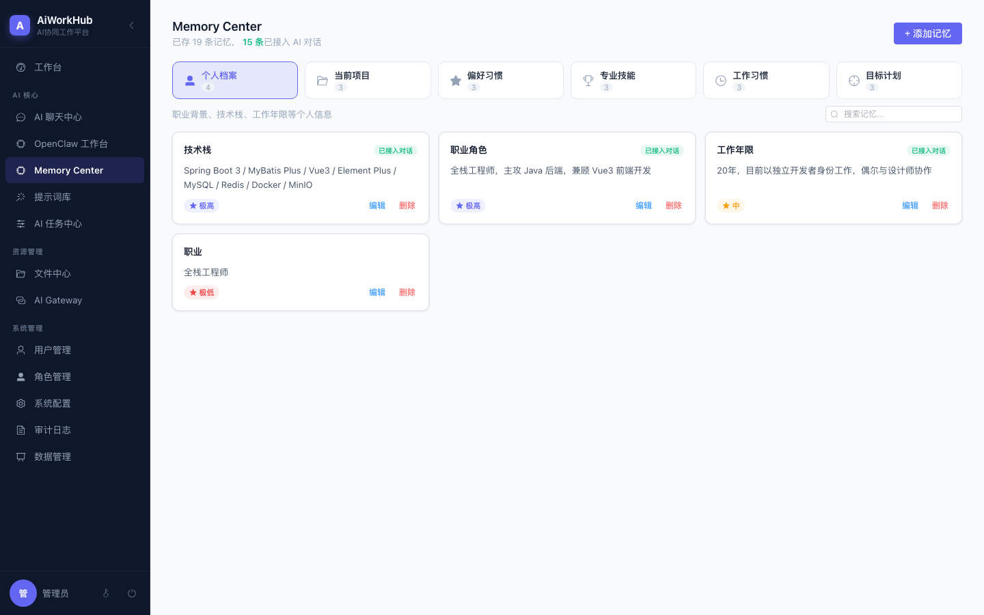Click the 管理员 avatar
The image size is (984, 615).
pyautogui.click(x=23, y=593)
